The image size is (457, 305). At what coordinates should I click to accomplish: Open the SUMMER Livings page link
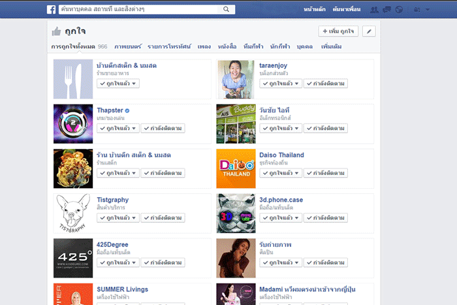[x=123, y=289]
